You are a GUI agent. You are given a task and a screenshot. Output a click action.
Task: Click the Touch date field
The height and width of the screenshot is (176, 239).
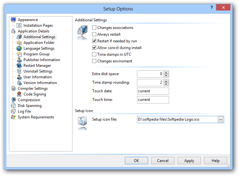153,91
